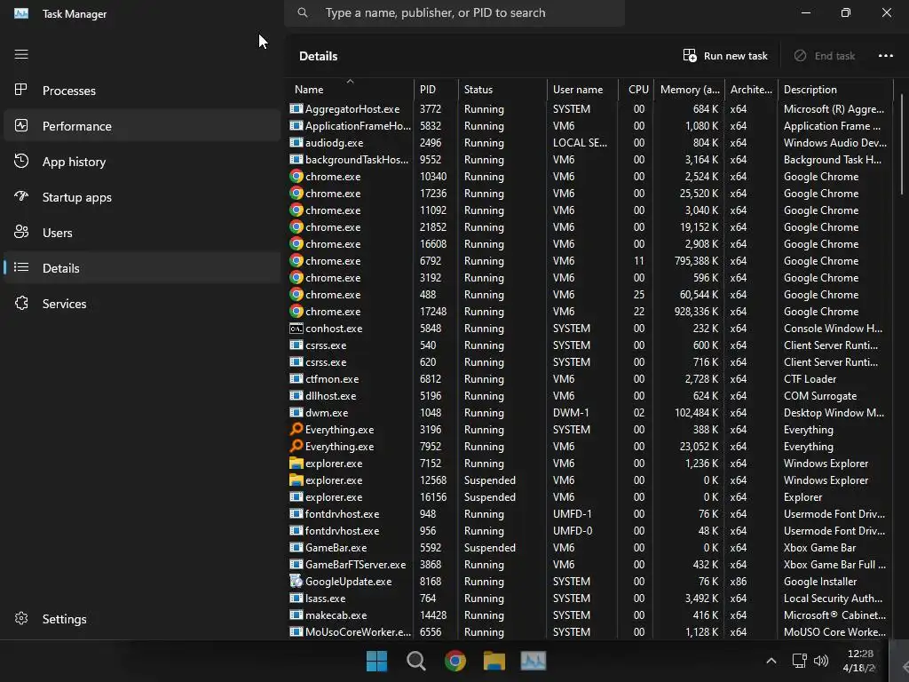
Task: Click the Processes sidebar icon
Action: coord(21,90)
